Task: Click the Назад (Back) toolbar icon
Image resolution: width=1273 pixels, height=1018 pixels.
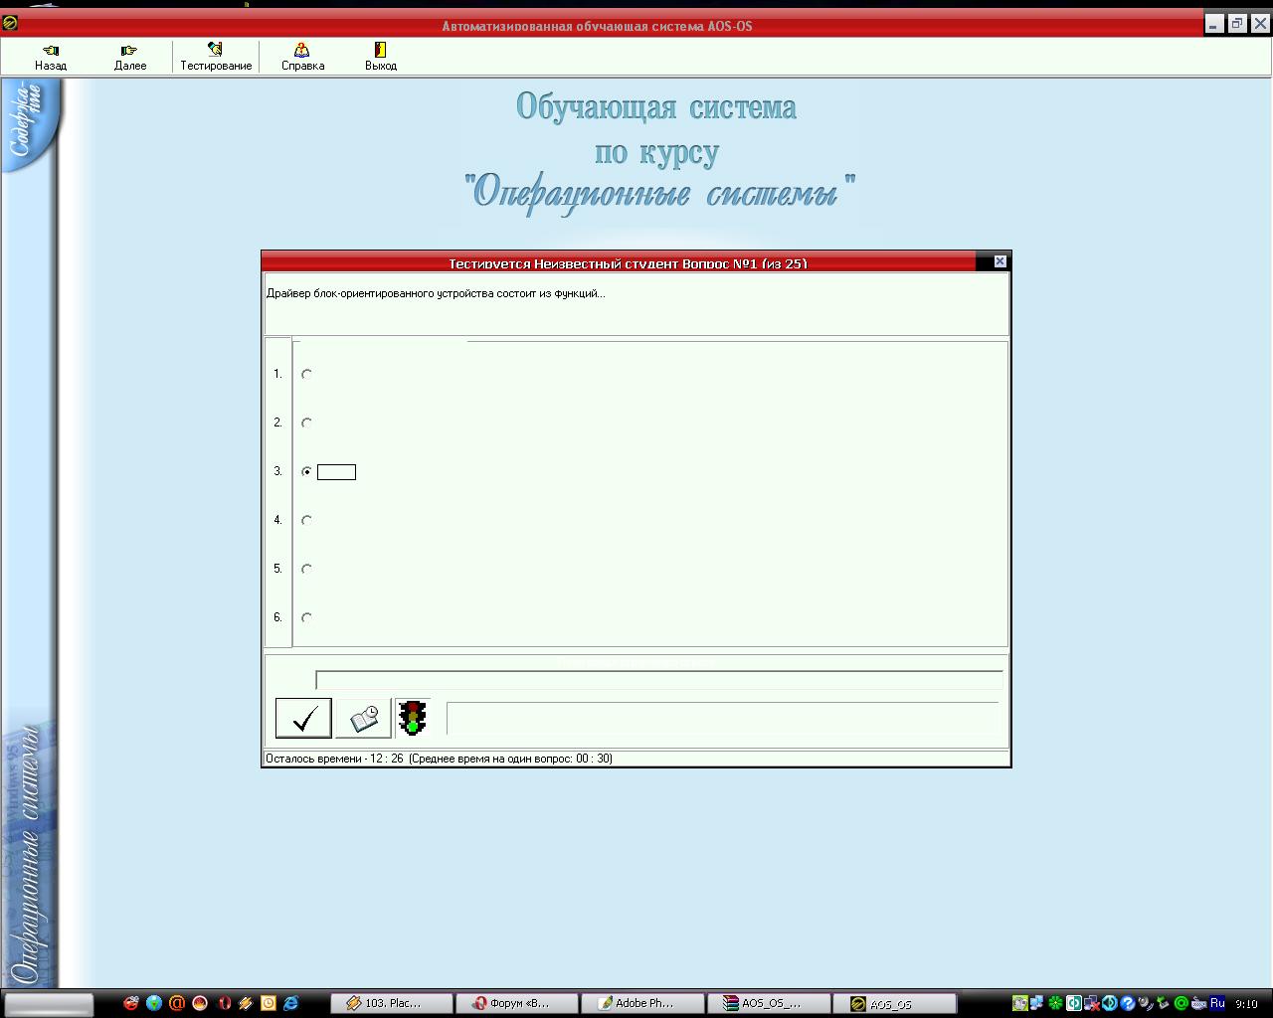Action: (51, 51)
